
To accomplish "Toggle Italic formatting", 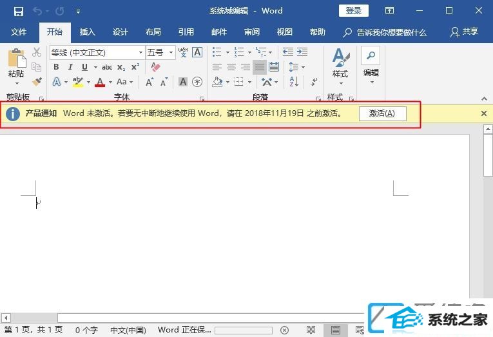I will pyautogui.click(x=70, y=67).
